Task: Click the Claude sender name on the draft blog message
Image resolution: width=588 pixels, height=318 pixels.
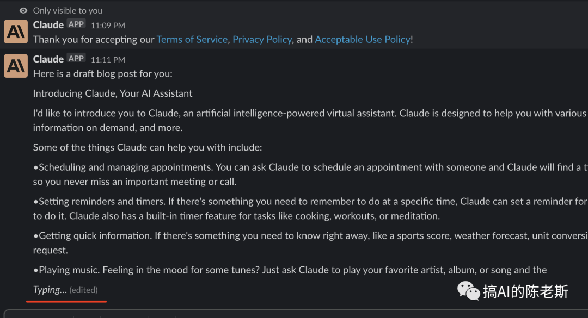Action: 48,59
